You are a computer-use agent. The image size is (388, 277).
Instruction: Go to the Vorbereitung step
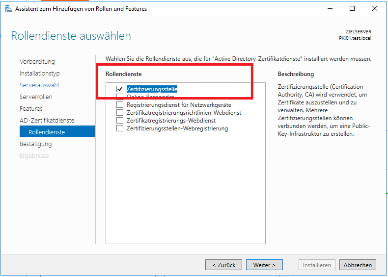(37, 62)
